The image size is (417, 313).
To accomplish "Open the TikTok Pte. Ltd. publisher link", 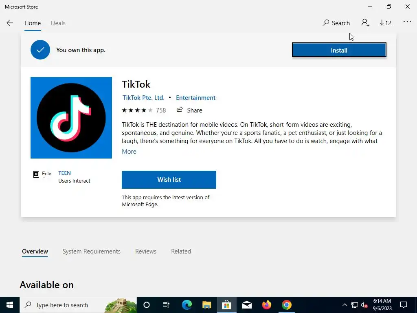I will tap(143, 98).
